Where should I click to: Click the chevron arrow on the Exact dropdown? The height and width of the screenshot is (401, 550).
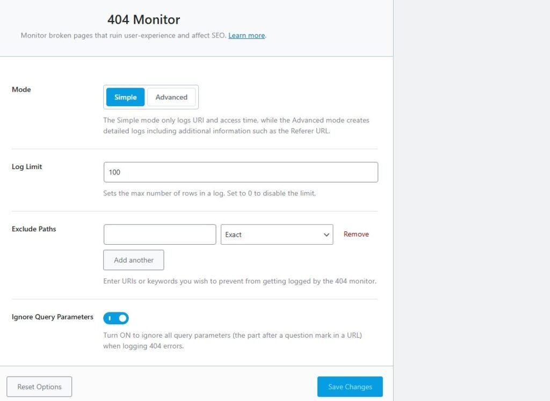326,235
